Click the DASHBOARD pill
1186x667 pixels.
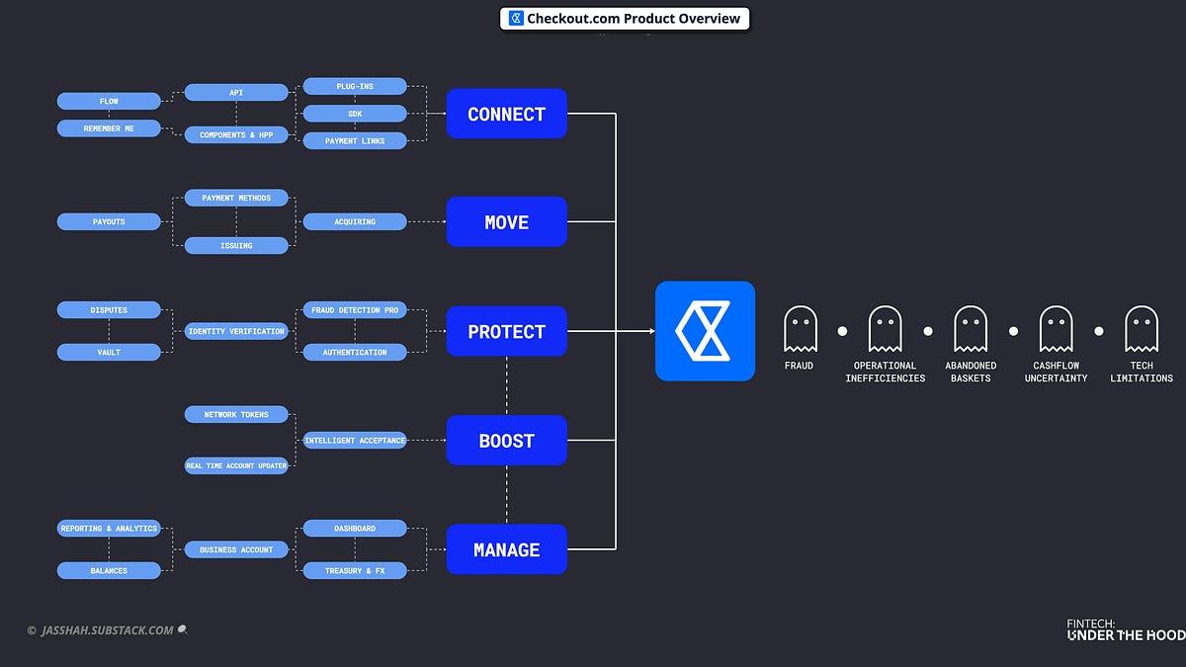pyautogui.click(x=355, y=529)
